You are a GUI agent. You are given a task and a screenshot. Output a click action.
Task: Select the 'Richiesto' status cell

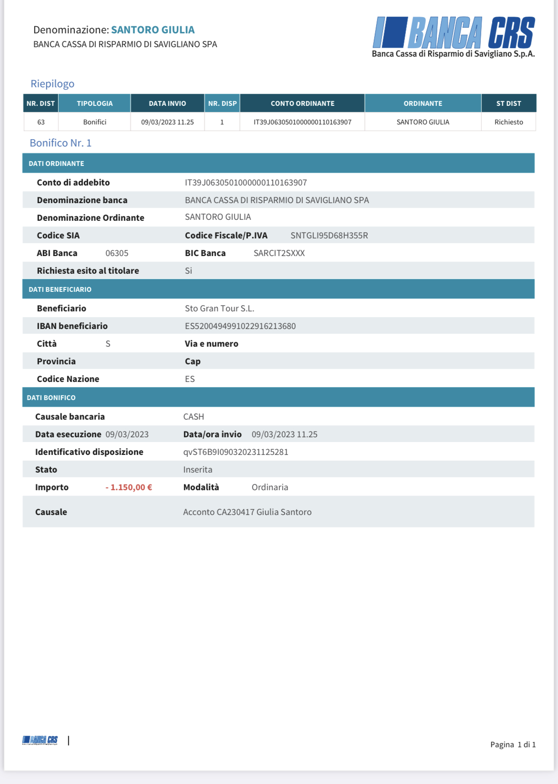coord(509,122)
